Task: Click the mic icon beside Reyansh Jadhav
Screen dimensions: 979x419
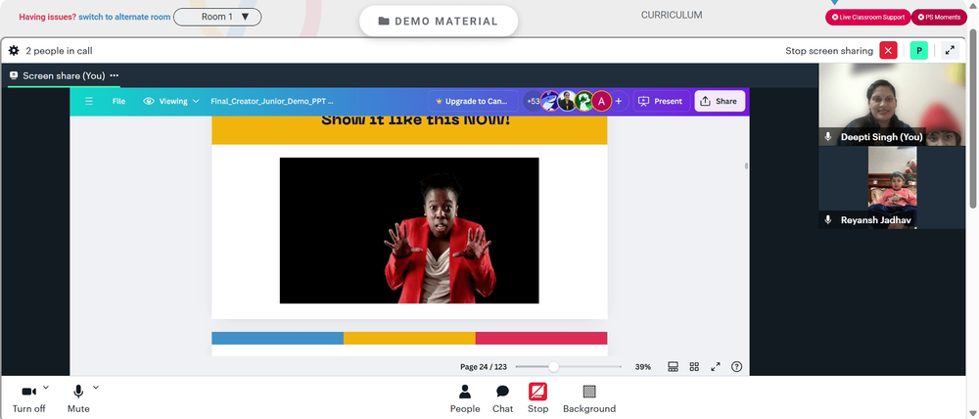Action: coord(828,220)
